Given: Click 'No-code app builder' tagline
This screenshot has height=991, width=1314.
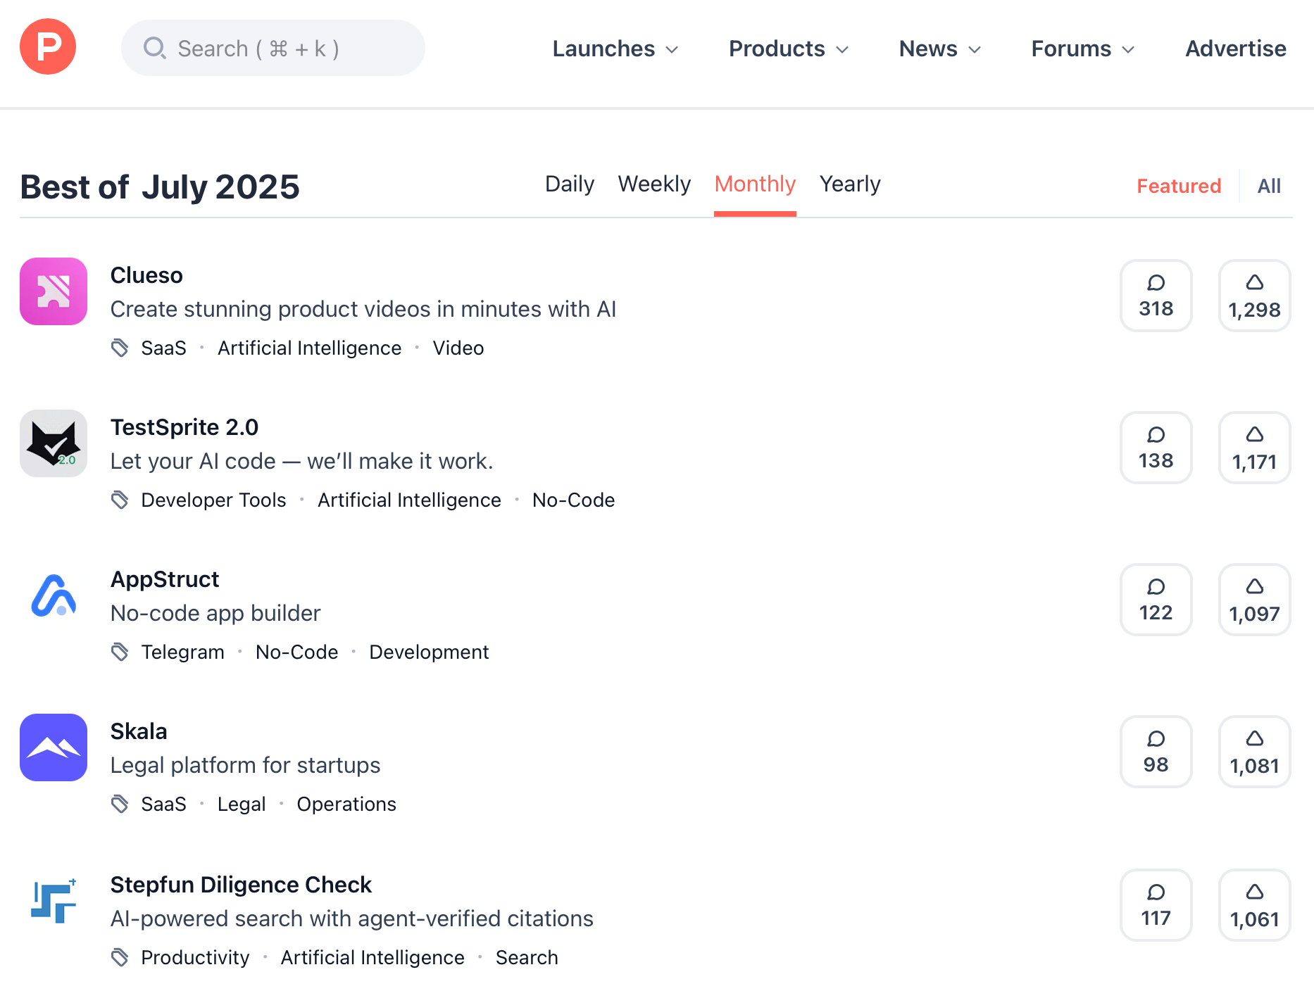Looking at the screenshot, I should pyautogui.click(x=215, y=613).
